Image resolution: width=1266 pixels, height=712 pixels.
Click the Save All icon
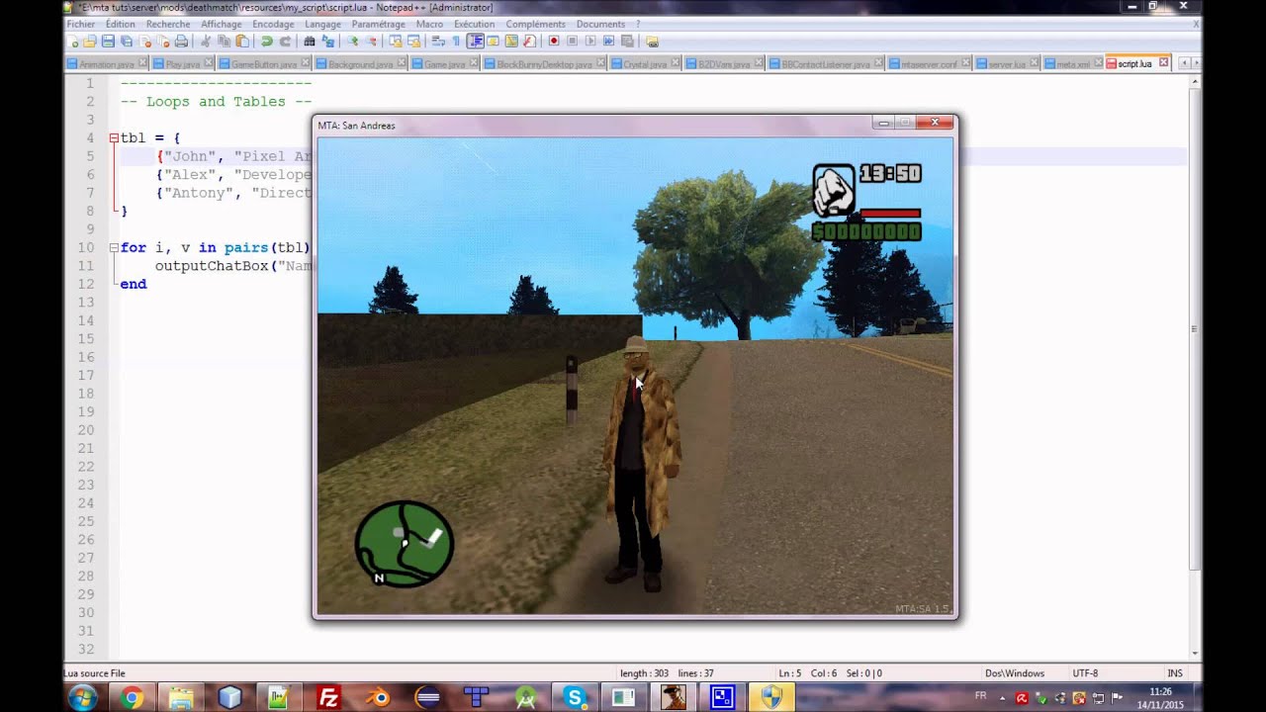point(127,42)
